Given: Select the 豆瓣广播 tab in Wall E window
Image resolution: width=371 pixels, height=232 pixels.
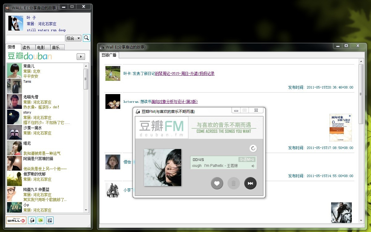Looking at the screenshot, I should 109,55.
